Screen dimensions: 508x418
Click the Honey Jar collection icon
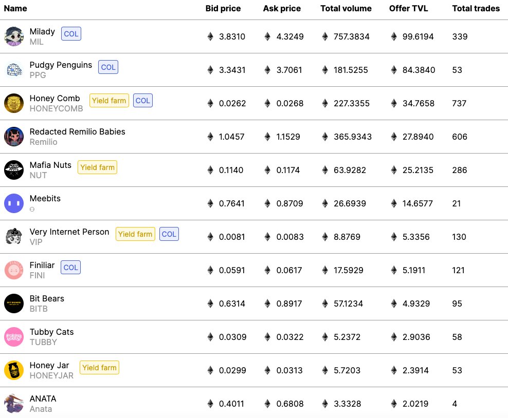click(14, 370)
